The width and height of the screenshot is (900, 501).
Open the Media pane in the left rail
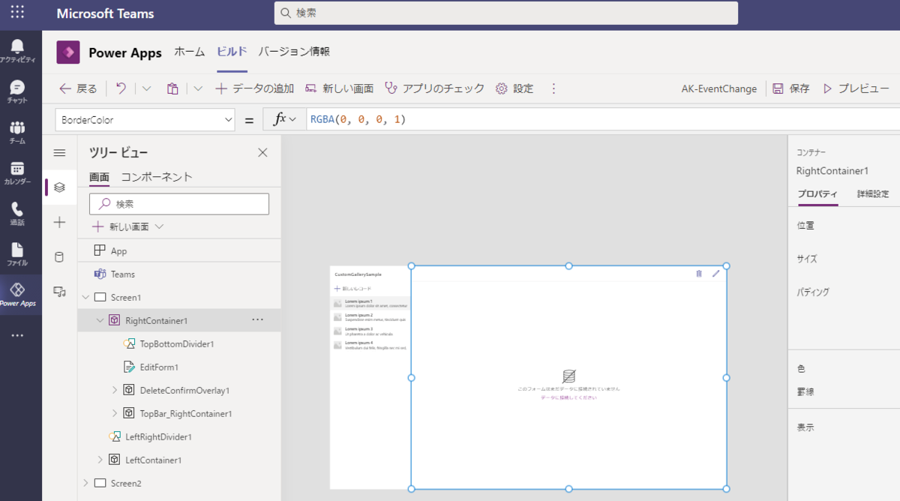(x=59, y=292)
